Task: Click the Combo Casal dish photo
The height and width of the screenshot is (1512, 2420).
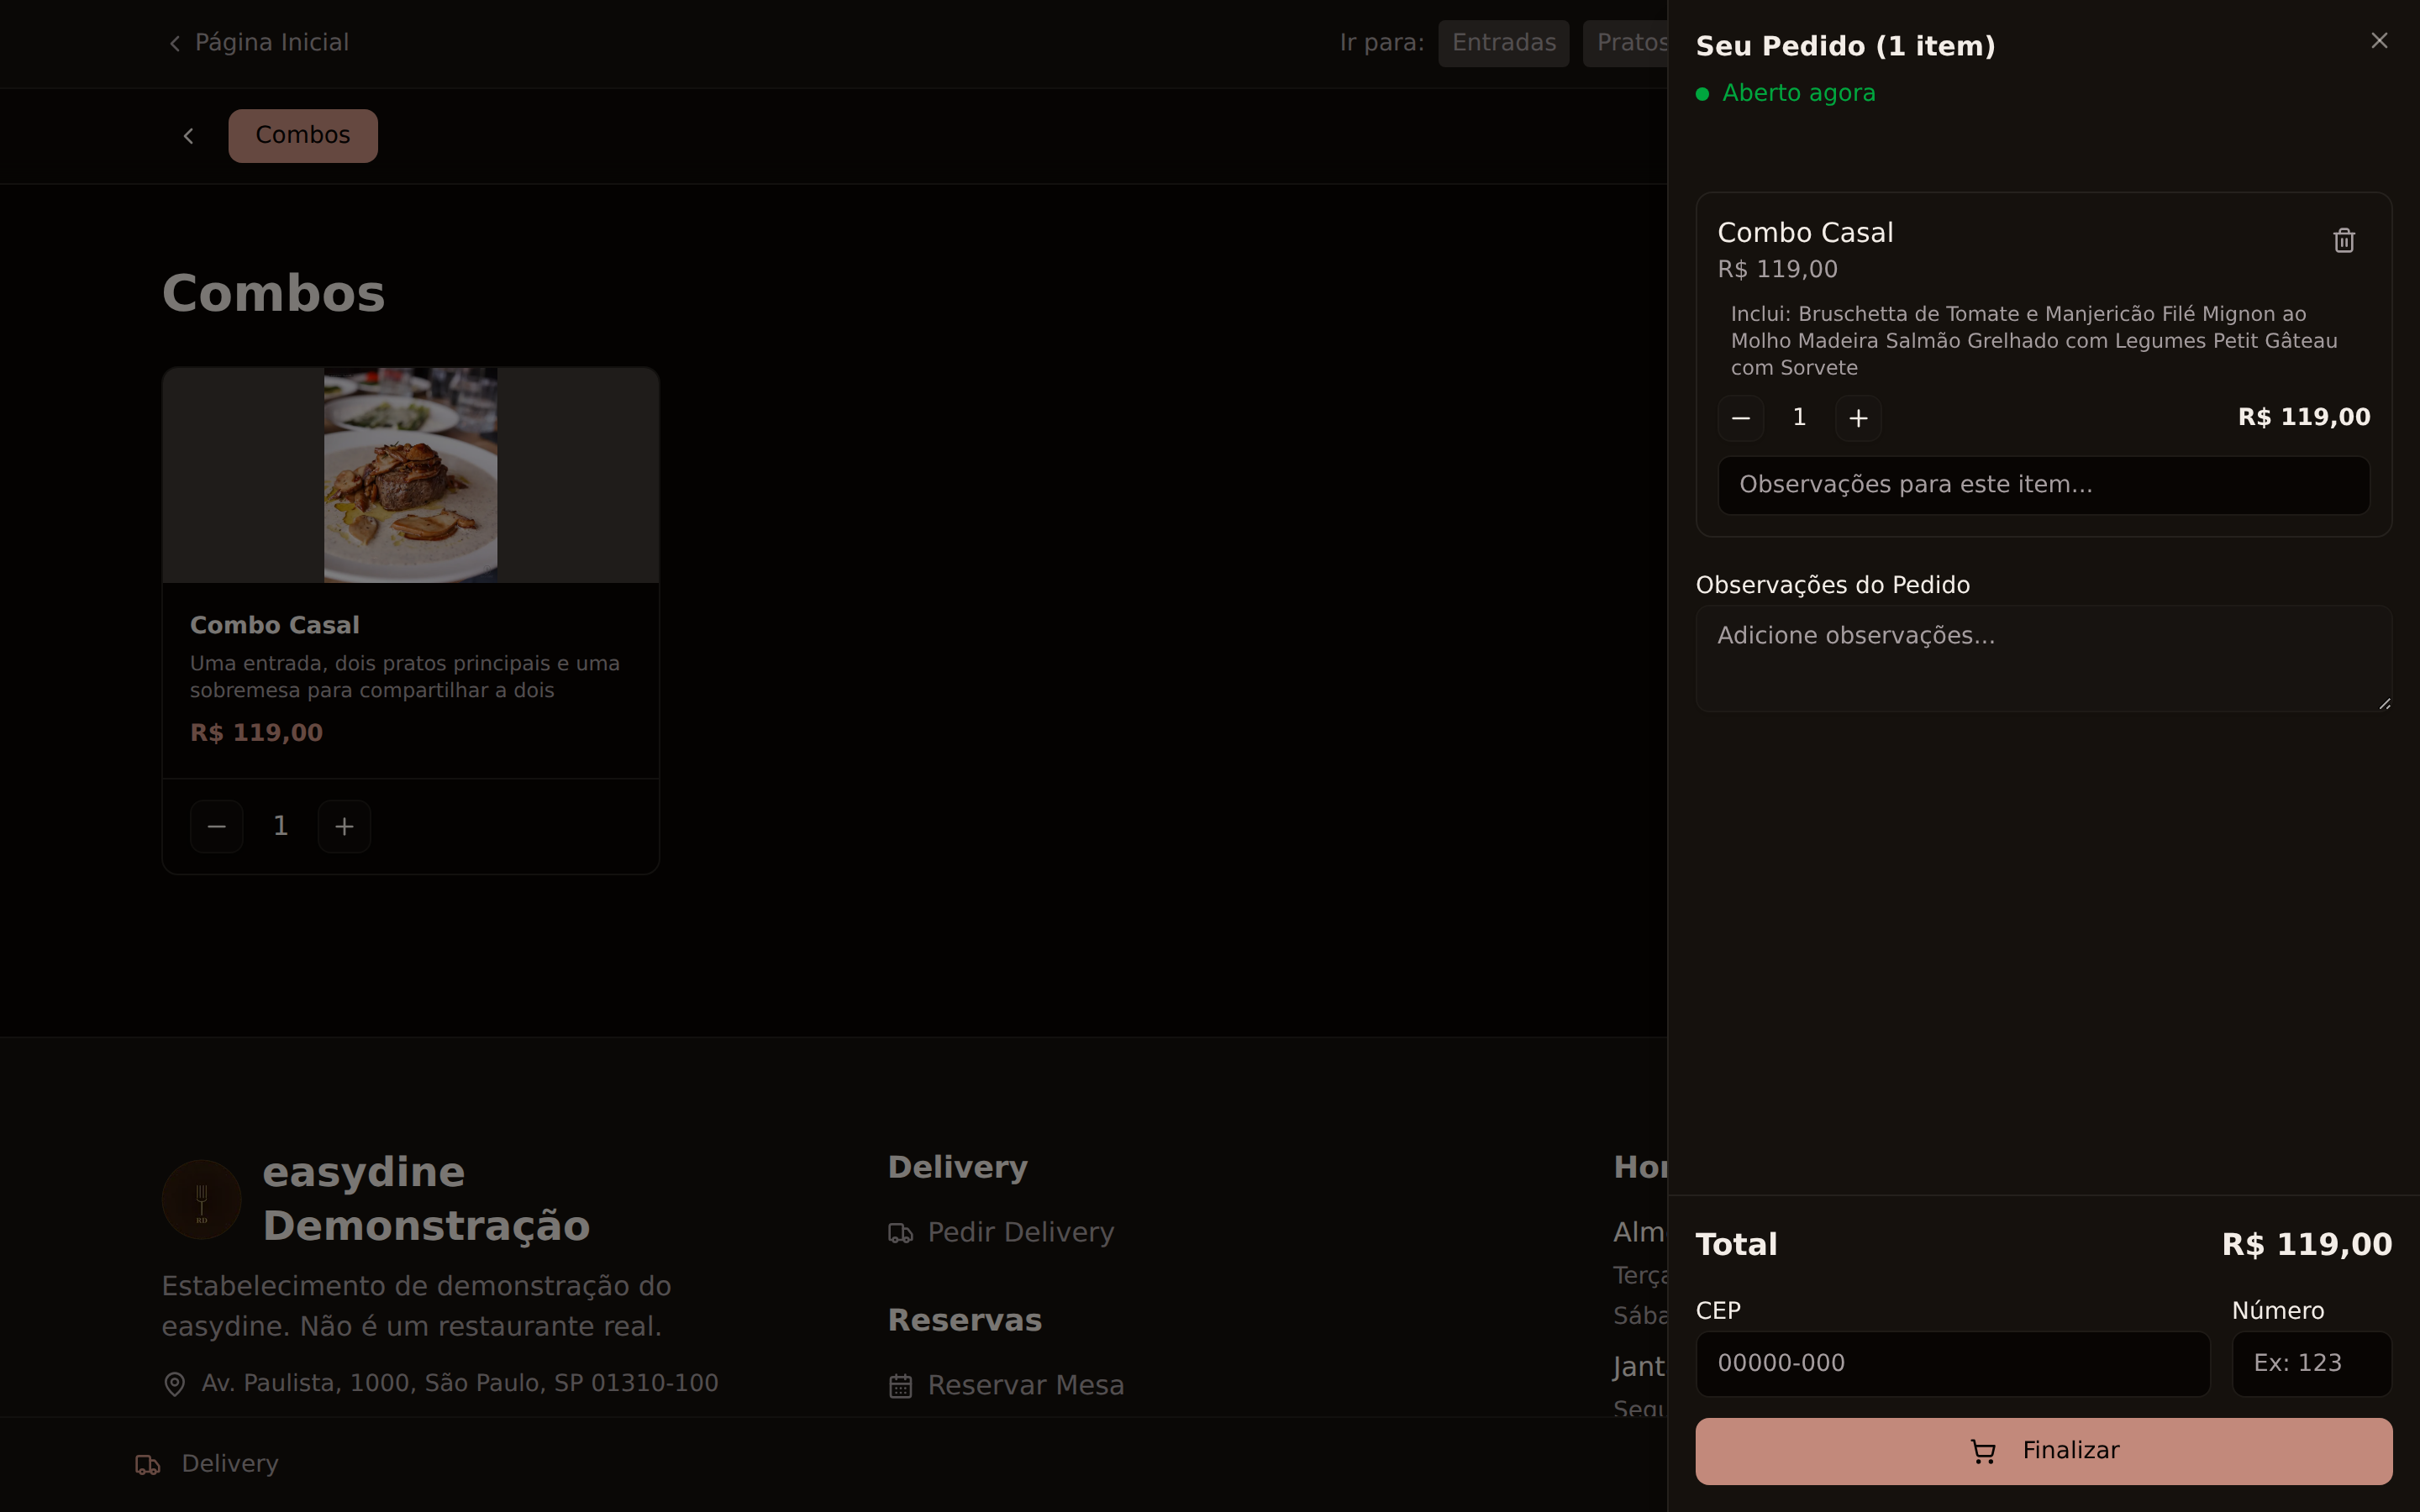Action: (x=410, y=475)
